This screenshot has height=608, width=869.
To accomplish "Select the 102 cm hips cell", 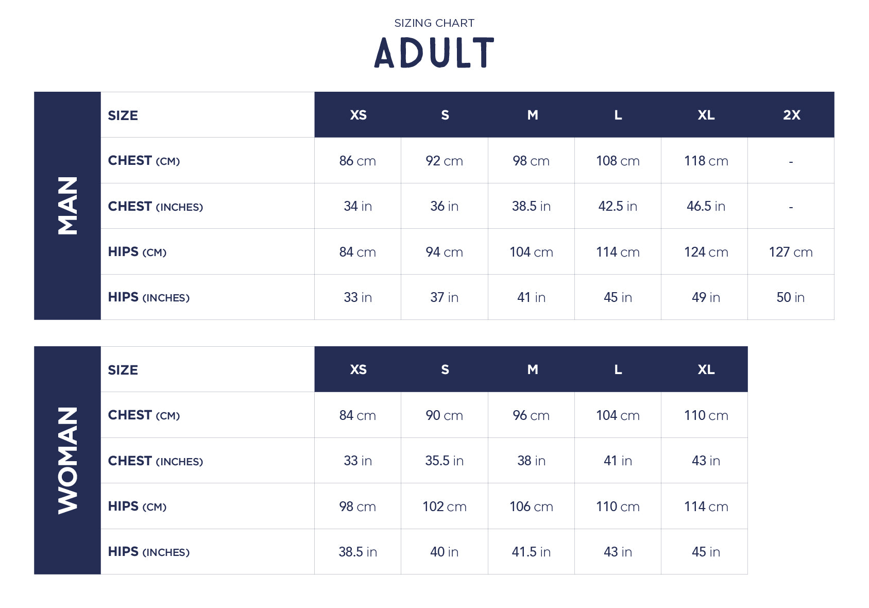I will click(x=444, y=506).
